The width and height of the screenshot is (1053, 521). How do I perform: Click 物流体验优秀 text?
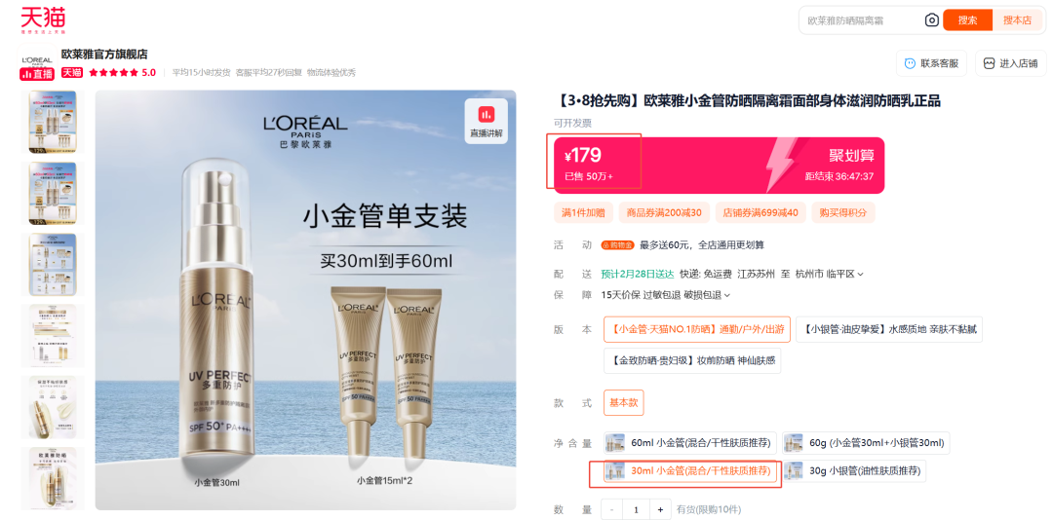click(331, 72)
